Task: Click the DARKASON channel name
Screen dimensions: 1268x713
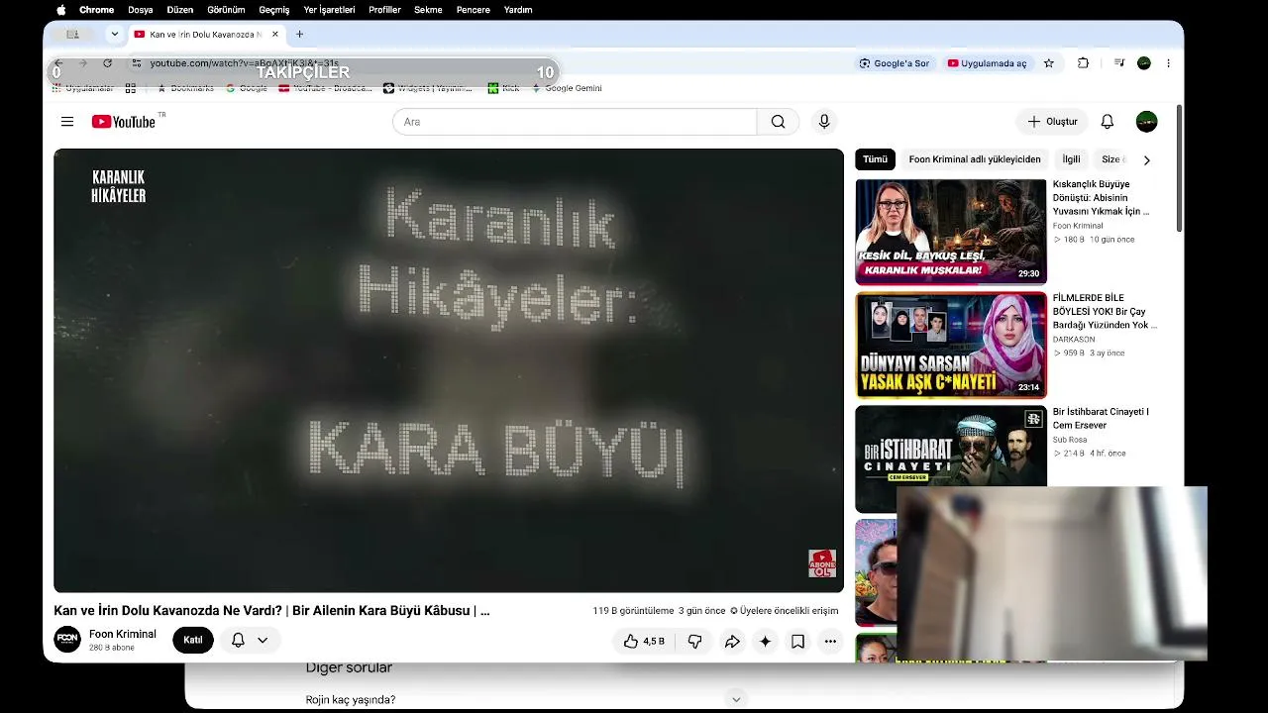Action: [1074, 339]
